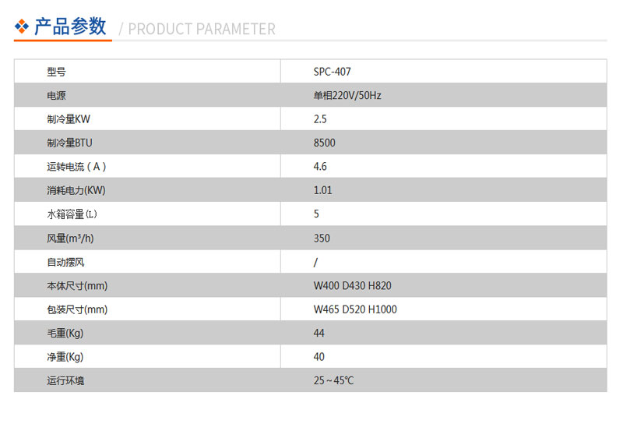623x424 pixels.
Task: Click the SPC-407 model value
Action: point(333,72)
